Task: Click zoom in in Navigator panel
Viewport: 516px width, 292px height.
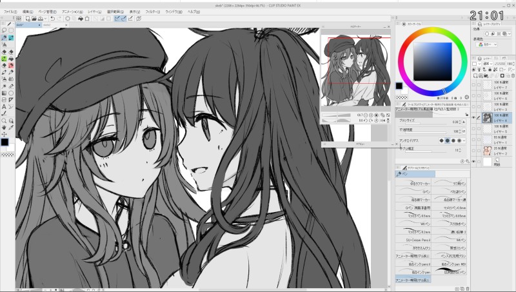Action: 371,115
